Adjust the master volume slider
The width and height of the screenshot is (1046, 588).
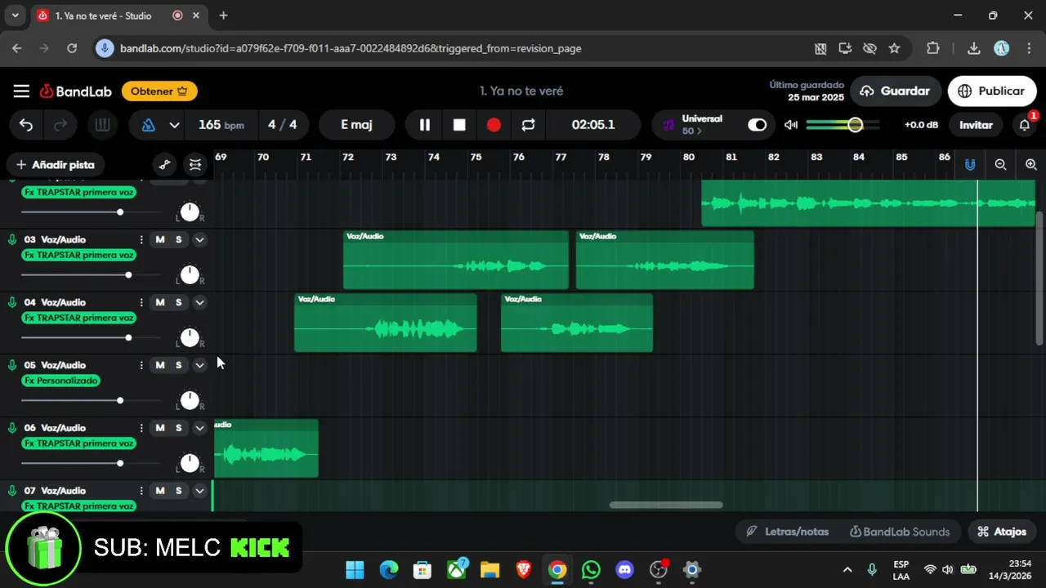843,125
